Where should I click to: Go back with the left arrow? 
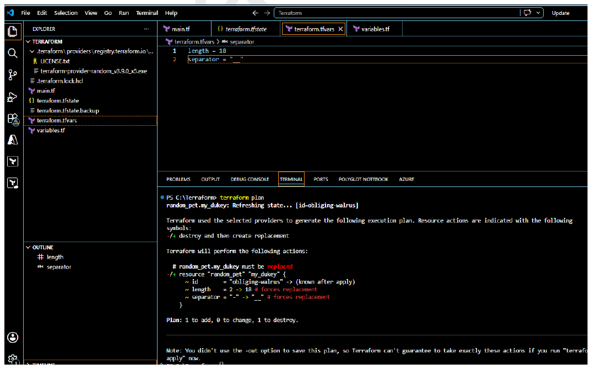(255, 13)
